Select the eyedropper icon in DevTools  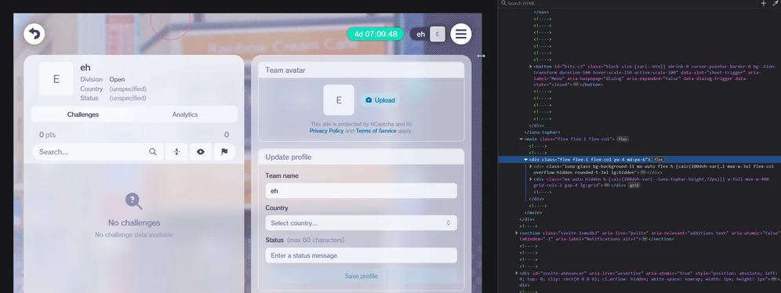776,3
